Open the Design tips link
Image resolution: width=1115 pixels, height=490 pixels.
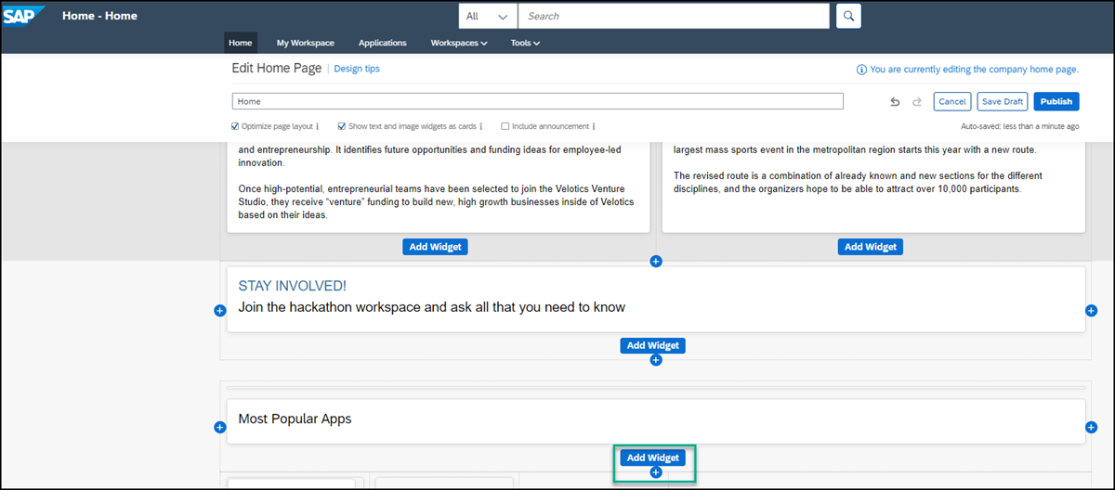pyautogui.click(x=357, y=69)
